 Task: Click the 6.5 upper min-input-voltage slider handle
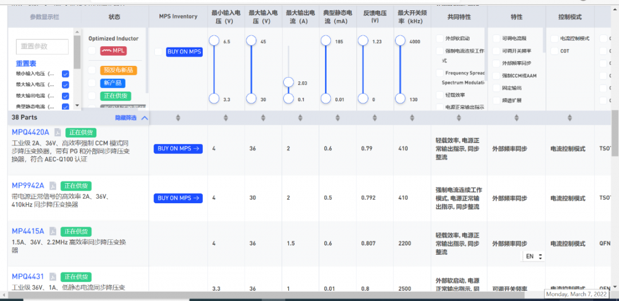214,41
